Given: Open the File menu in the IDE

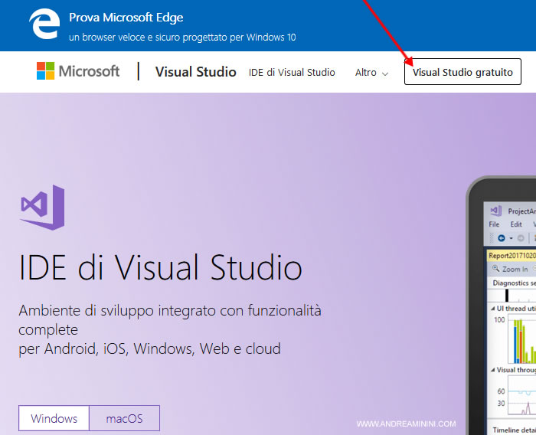Looking at the screenshot, I should (x=494, y=224).
